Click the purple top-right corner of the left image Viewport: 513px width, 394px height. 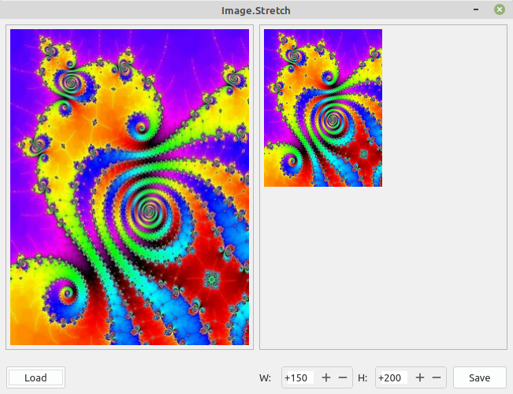point(236,41)
